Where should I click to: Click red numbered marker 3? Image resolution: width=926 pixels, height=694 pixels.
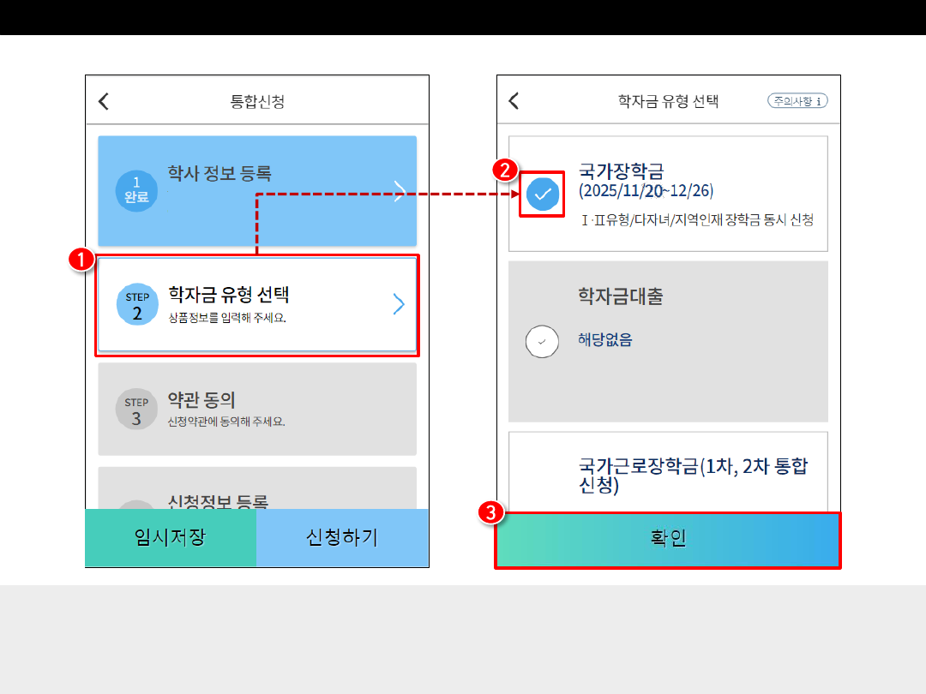pos(490,512)
